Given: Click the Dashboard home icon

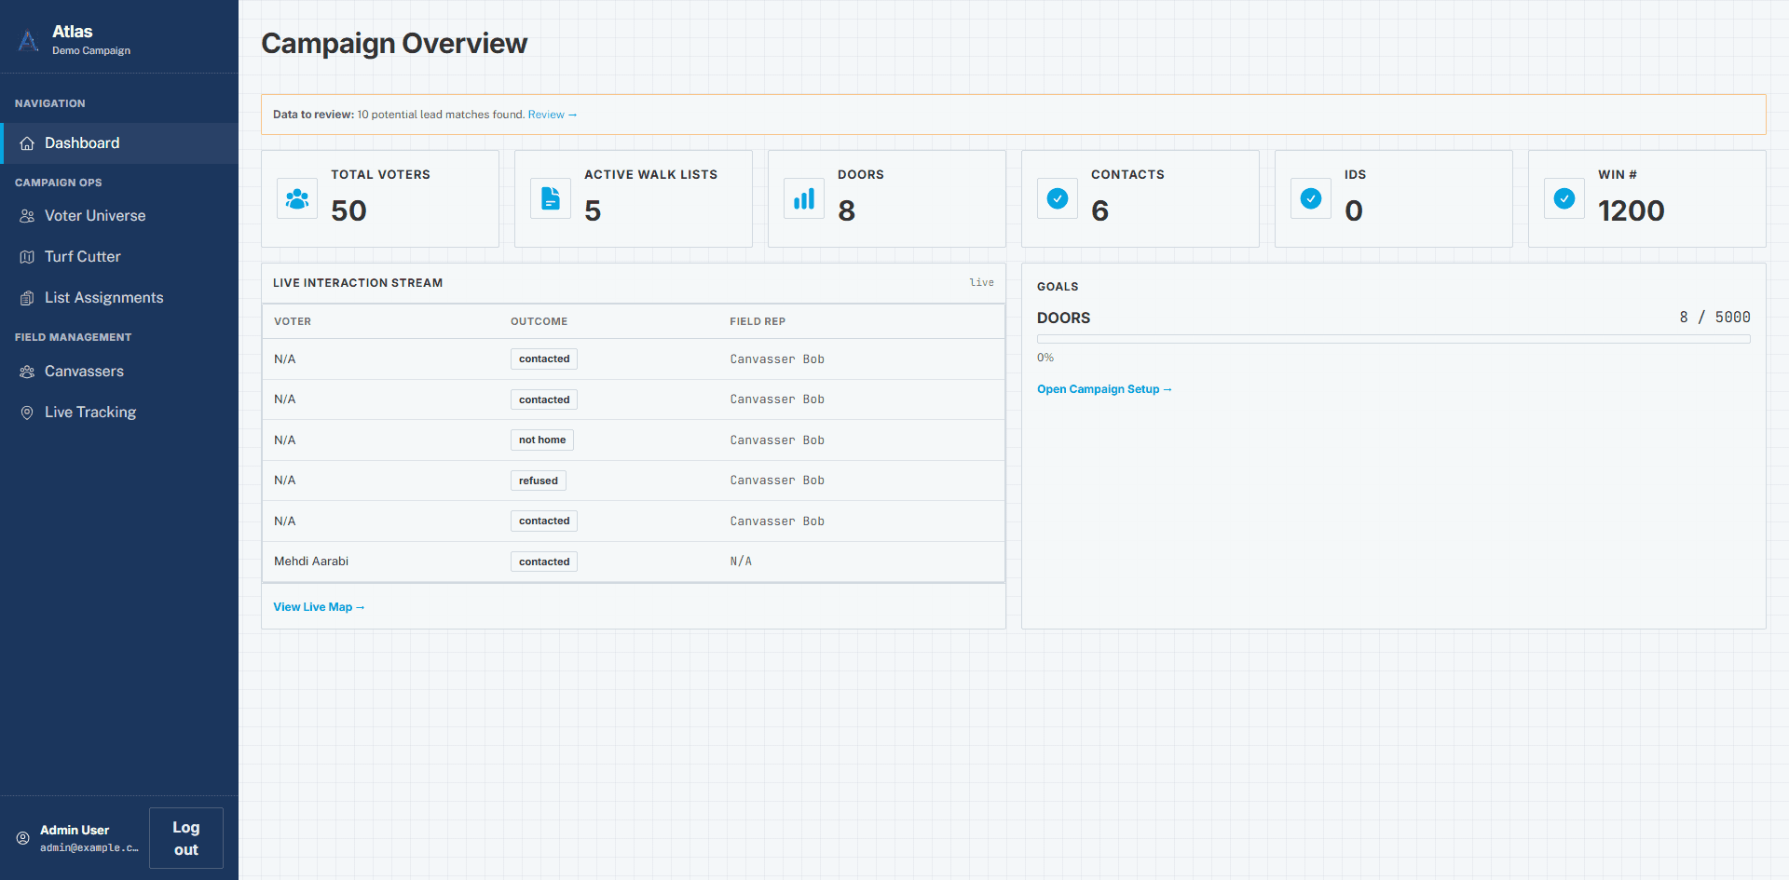Looking at the screenshot, I should [27, 143].
